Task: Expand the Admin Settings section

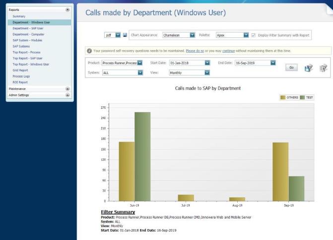Action: pos(67,95)
